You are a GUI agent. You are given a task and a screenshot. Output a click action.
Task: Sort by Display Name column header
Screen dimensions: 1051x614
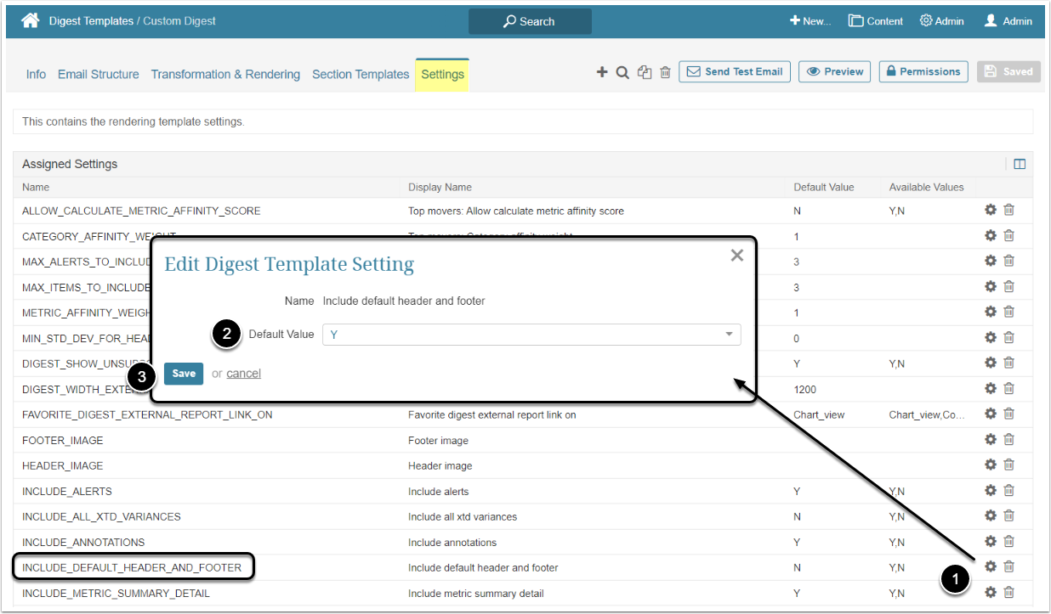click(x=440, y=187)
